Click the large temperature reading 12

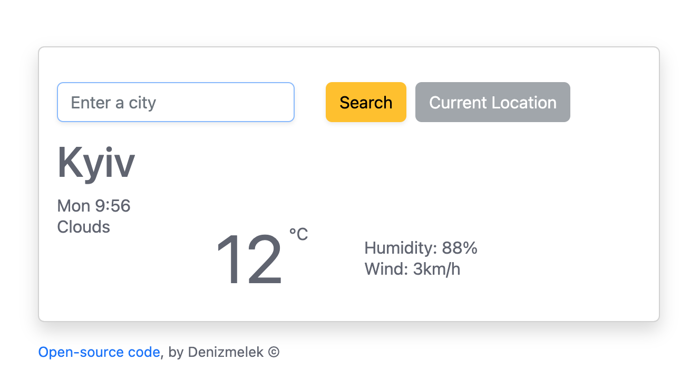pyautogui.click(x=250, y=259)
